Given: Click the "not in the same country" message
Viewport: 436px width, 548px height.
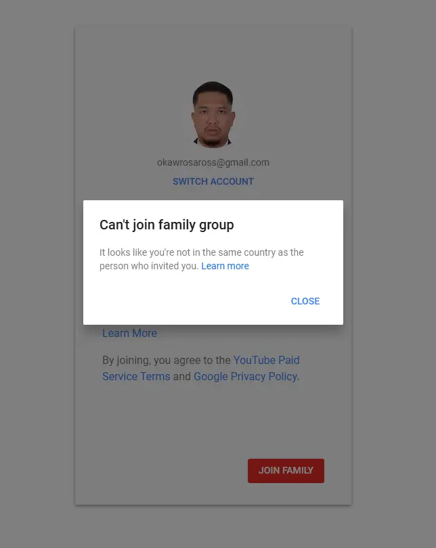Looking at the screenshot, I should pos(201,259).
